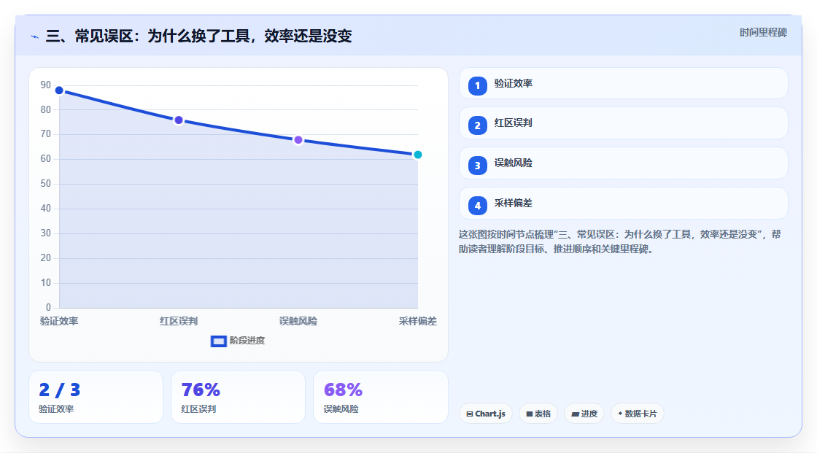Click the x-axis label 采样偏差
The image size is (817, 453).
click(418, 321)
